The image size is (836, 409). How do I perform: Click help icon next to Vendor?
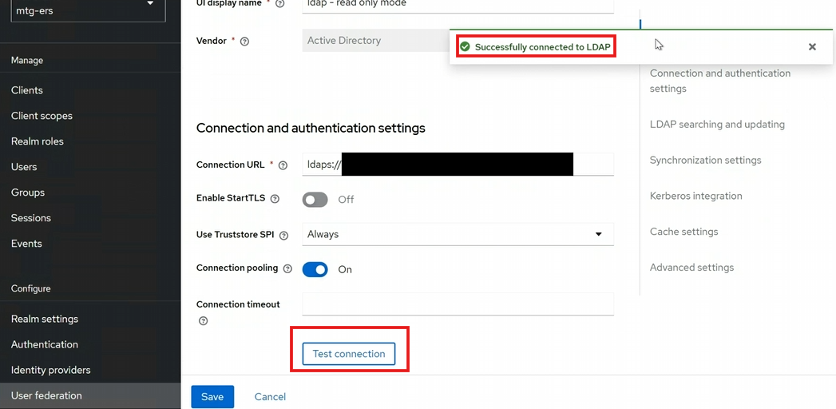click(244, 42)
